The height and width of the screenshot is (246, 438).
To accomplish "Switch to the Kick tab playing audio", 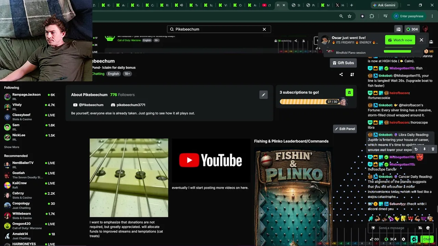I will (179, 5).
